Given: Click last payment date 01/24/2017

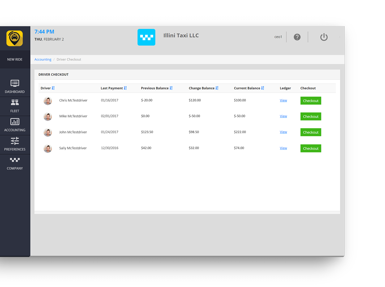Looking at the screenshot, I should (109, 132).
